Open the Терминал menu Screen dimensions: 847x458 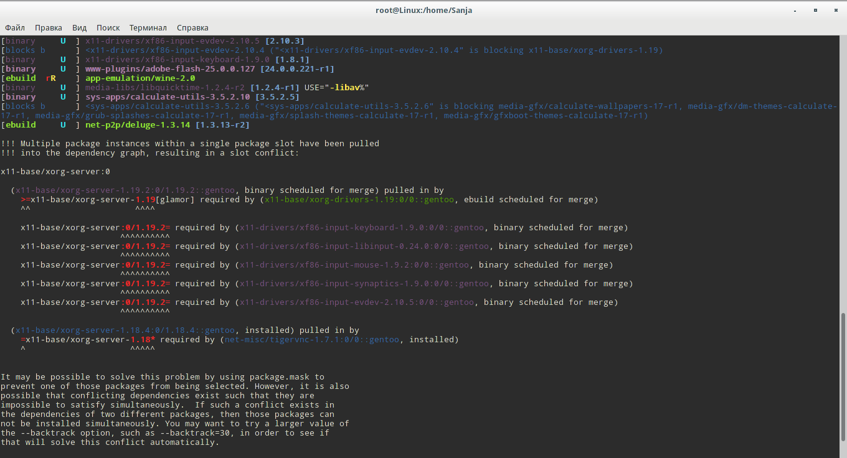pos(148,27)
